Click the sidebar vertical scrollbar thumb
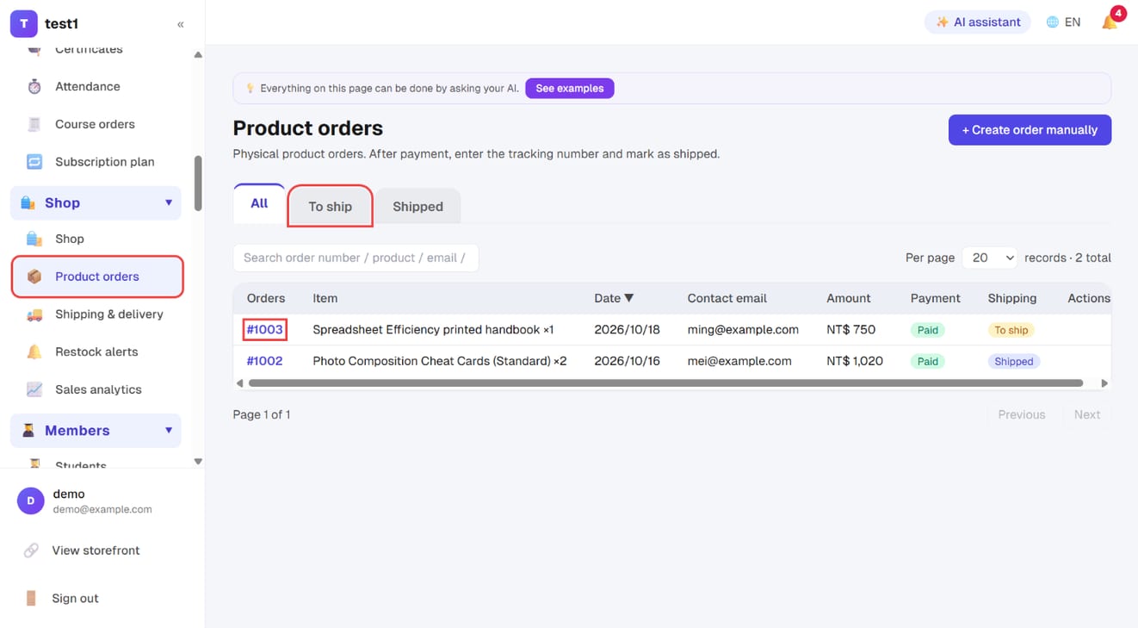 (198, 183)
